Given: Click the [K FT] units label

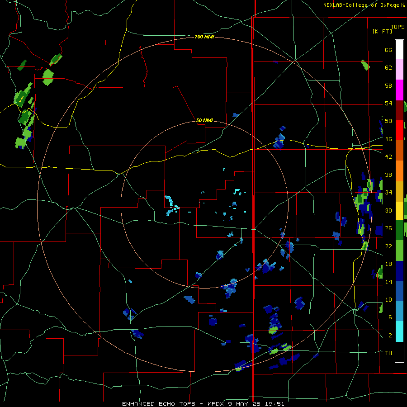Looking at the screenshot, I should [x=382, y=32].
